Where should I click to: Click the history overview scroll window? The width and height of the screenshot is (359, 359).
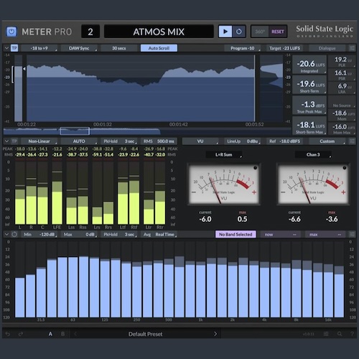click(x=75, y=131)
